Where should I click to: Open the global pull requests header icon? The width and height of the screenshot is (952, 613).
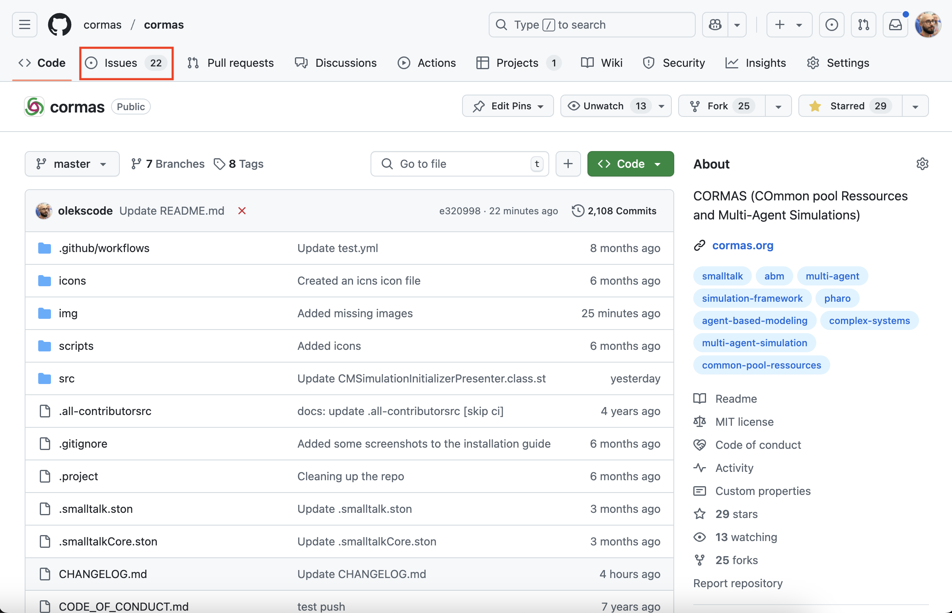(x=863, y=25)
